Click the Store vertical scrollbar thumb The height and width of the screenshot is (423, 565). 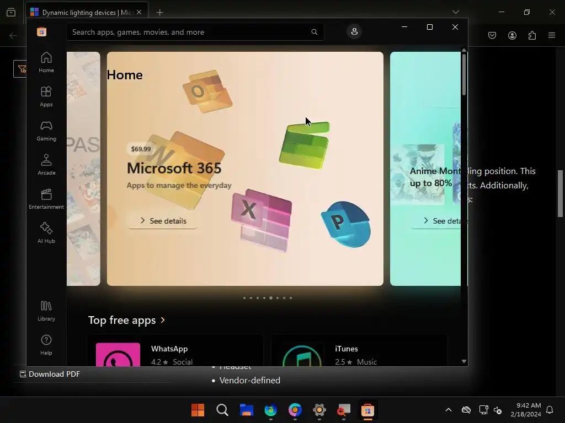pos(464,74)
